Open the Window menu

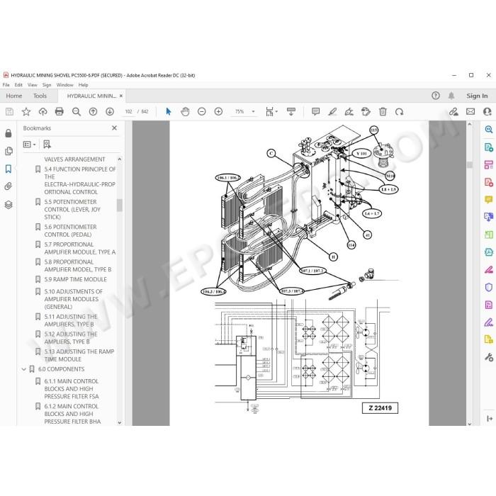(64, 85)
